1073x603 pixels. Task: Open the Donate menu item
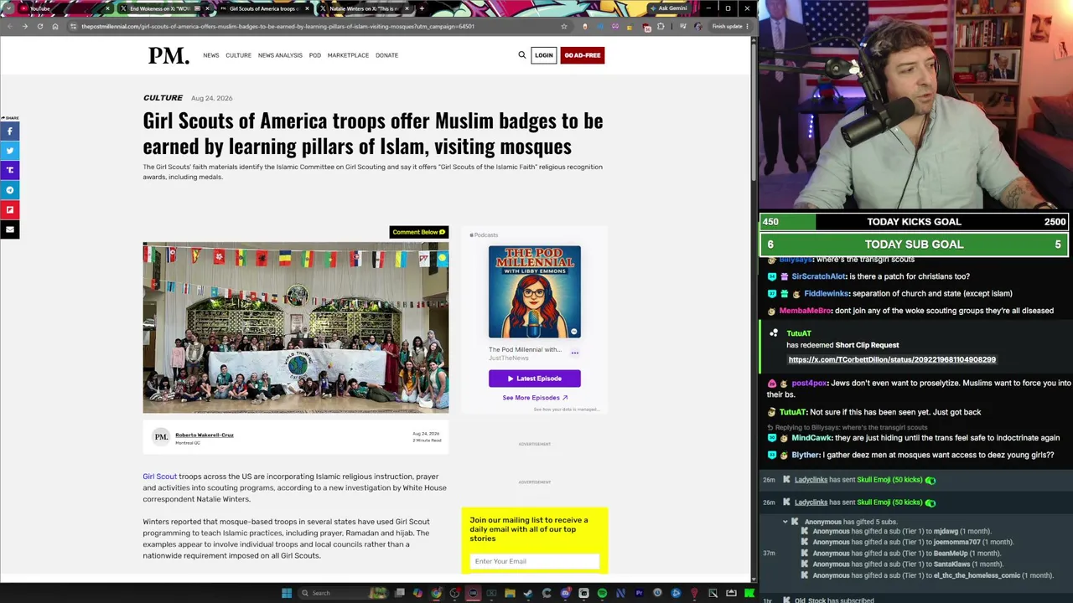[x=386, y=55]
